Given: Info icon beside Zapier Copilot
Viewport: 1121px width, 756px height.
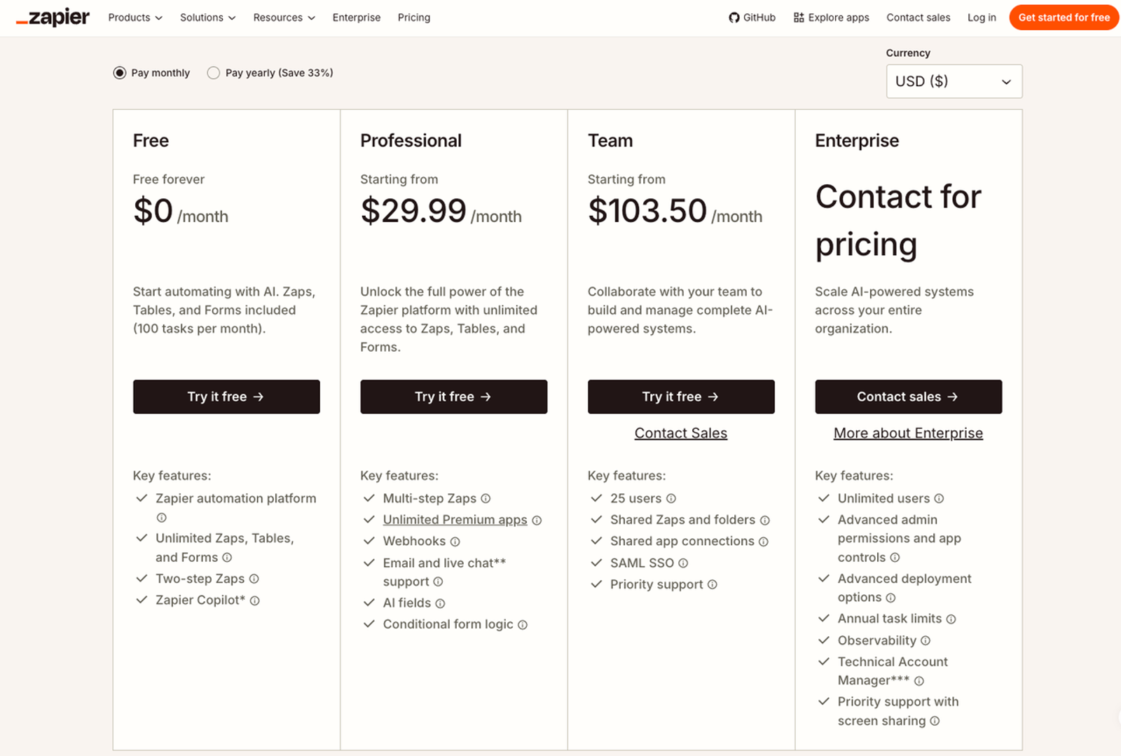Looking at the screenshot, I should tap(255, 600).
